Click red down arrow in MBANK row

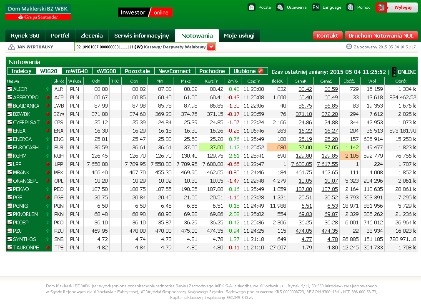pyautogui.click(x=48, y=172)
